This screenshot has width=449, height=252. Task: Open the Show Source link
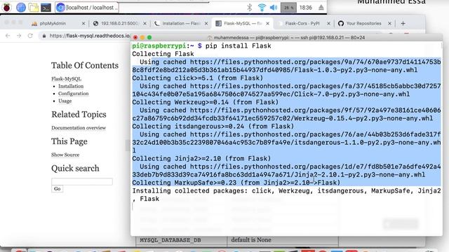click(65, 155)
